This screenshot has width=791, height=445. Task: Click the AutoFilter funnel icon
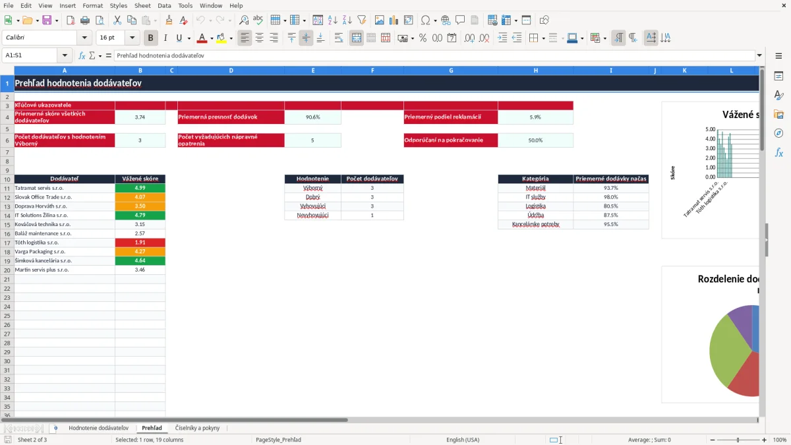click(362, 20)
